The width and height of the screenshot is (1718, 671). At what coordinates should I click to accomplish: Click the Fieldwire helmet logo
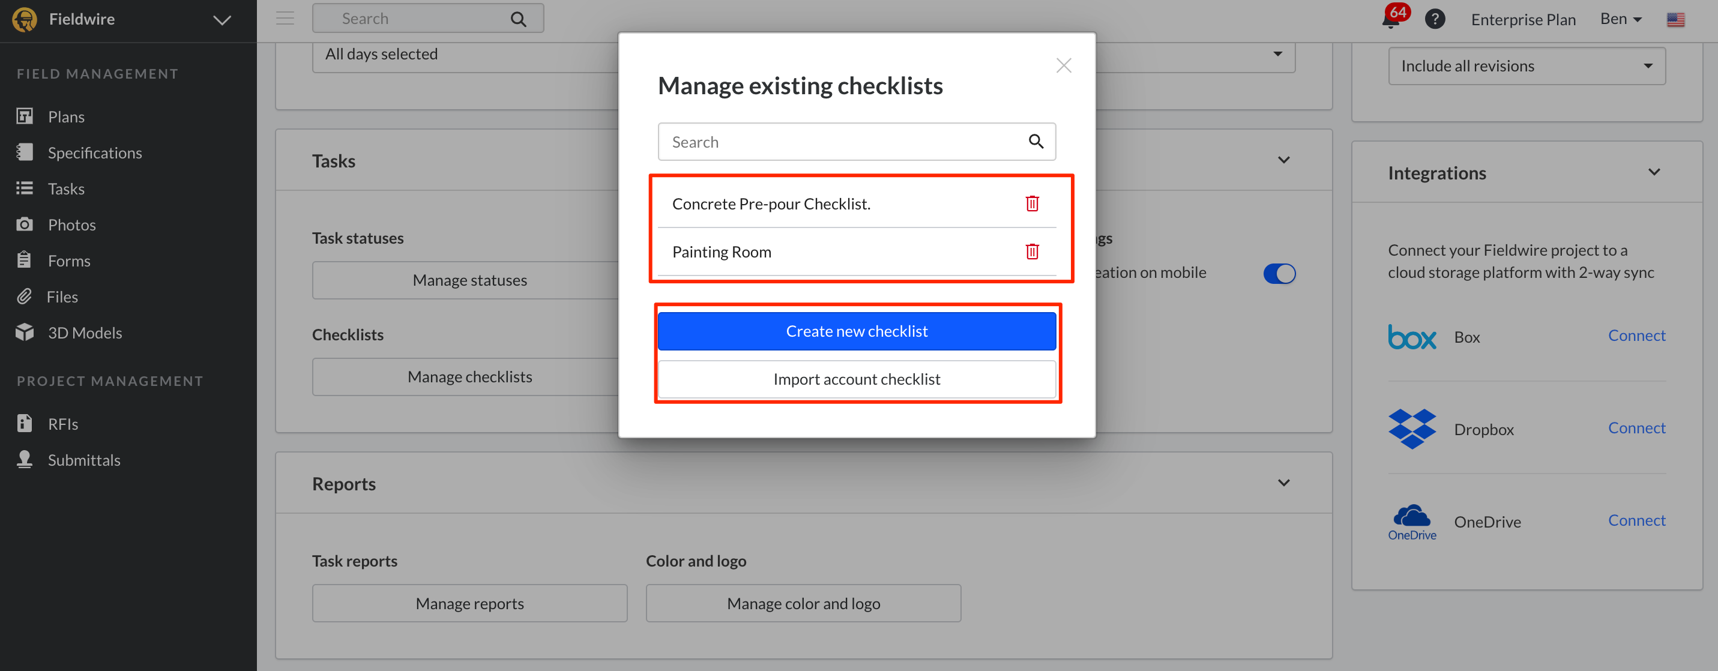point(25,19)
